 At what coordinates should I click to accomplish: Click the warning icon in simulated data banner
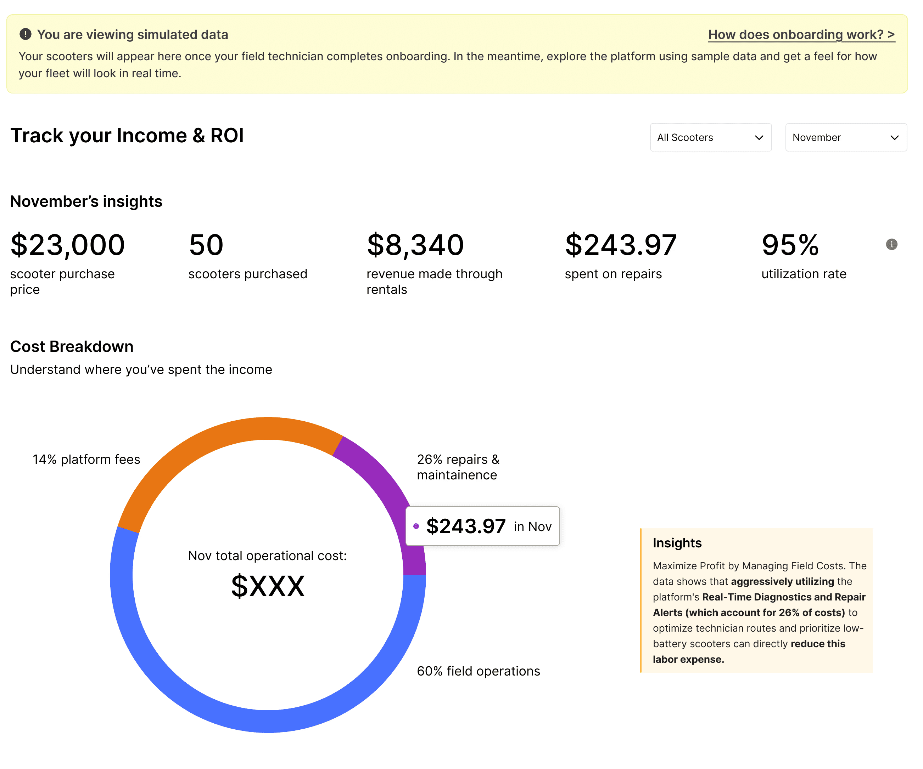click(x=26, y=34)
